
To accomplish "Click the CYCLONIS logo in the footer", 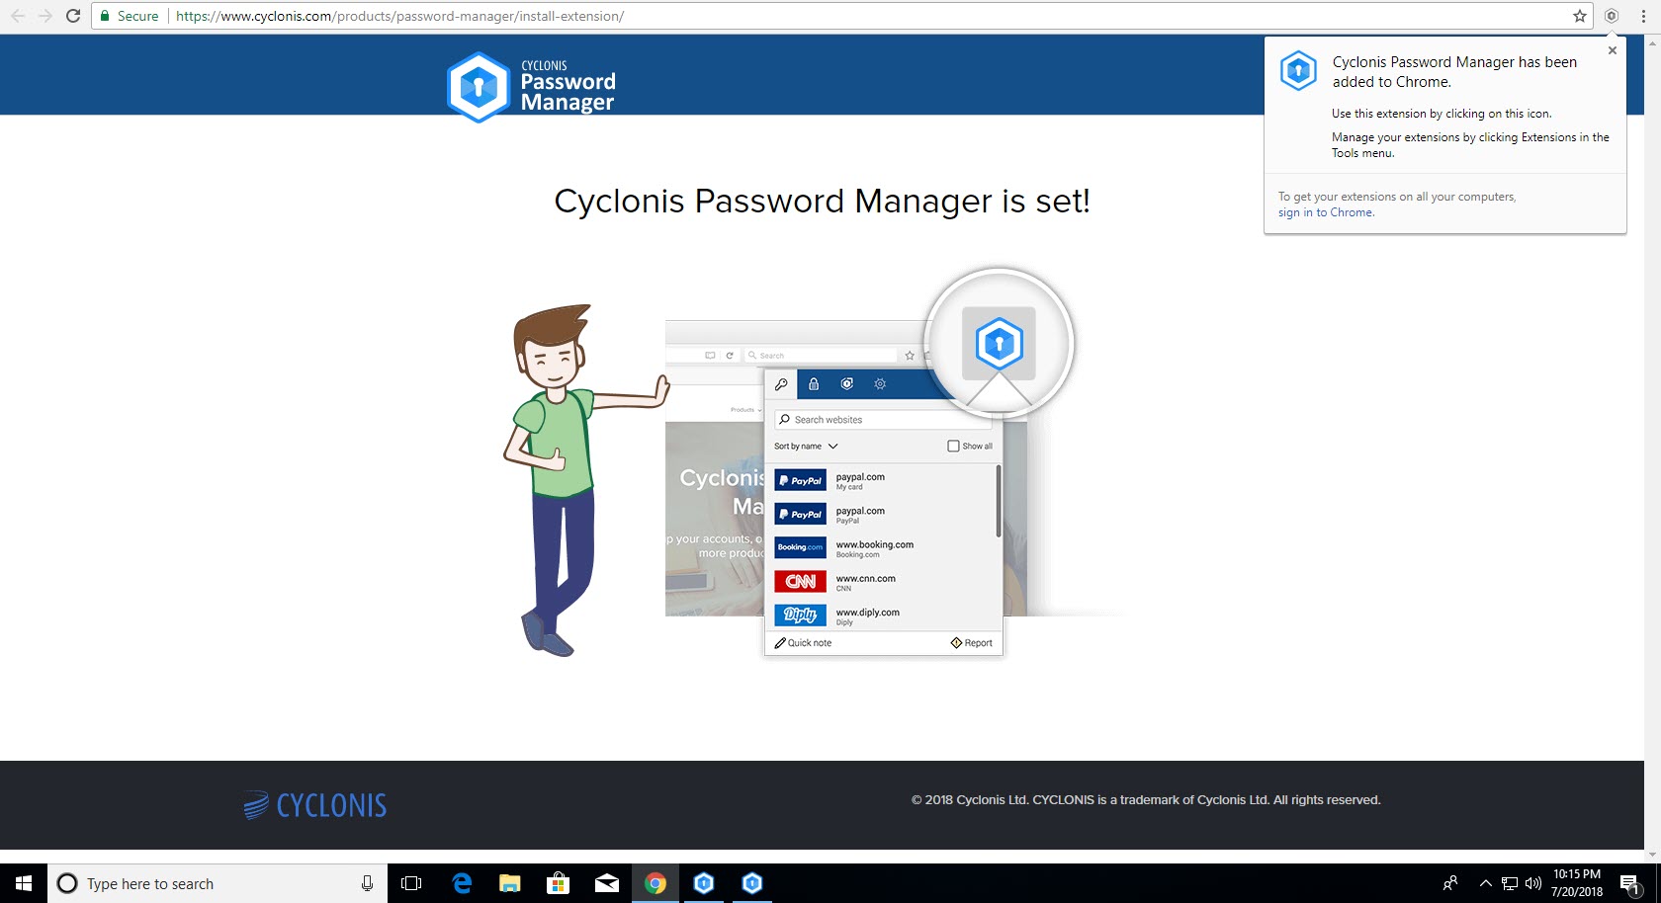I will coord(314,805).
